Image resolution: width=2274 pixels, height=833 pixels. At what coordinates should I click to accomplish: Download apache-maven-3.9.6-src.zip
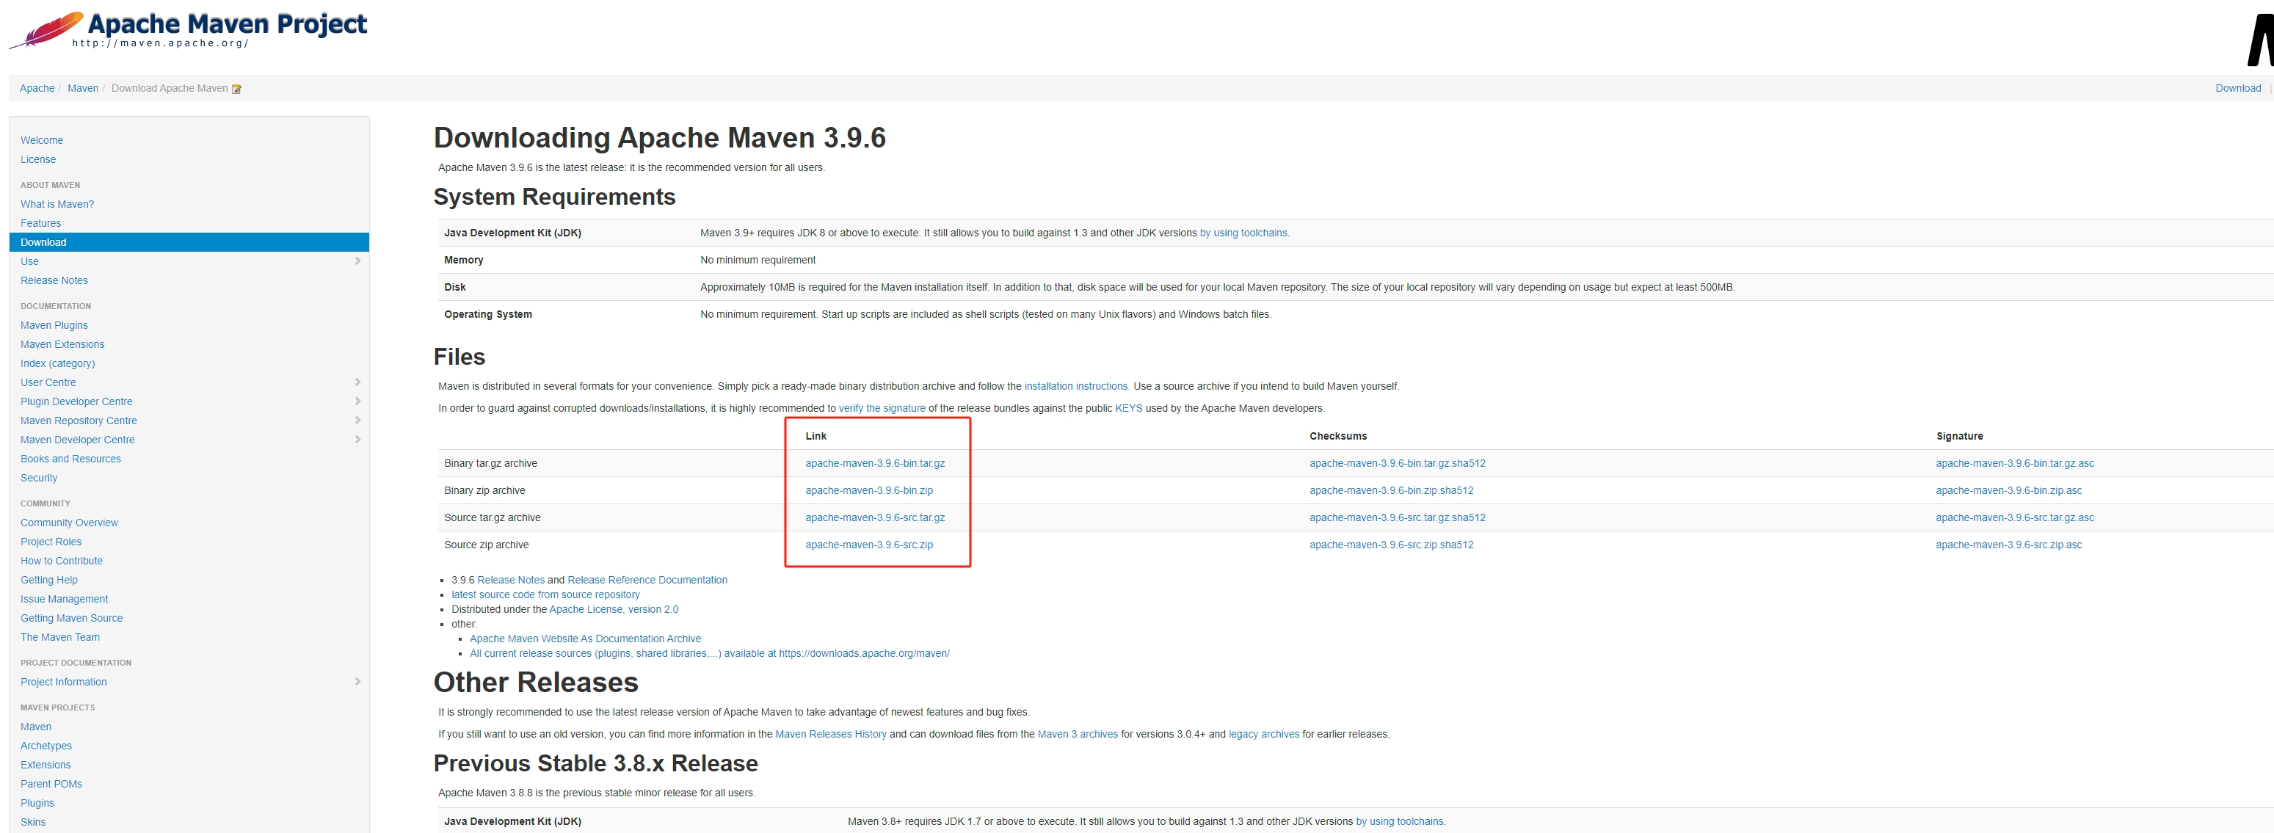(x=868, y=545)
